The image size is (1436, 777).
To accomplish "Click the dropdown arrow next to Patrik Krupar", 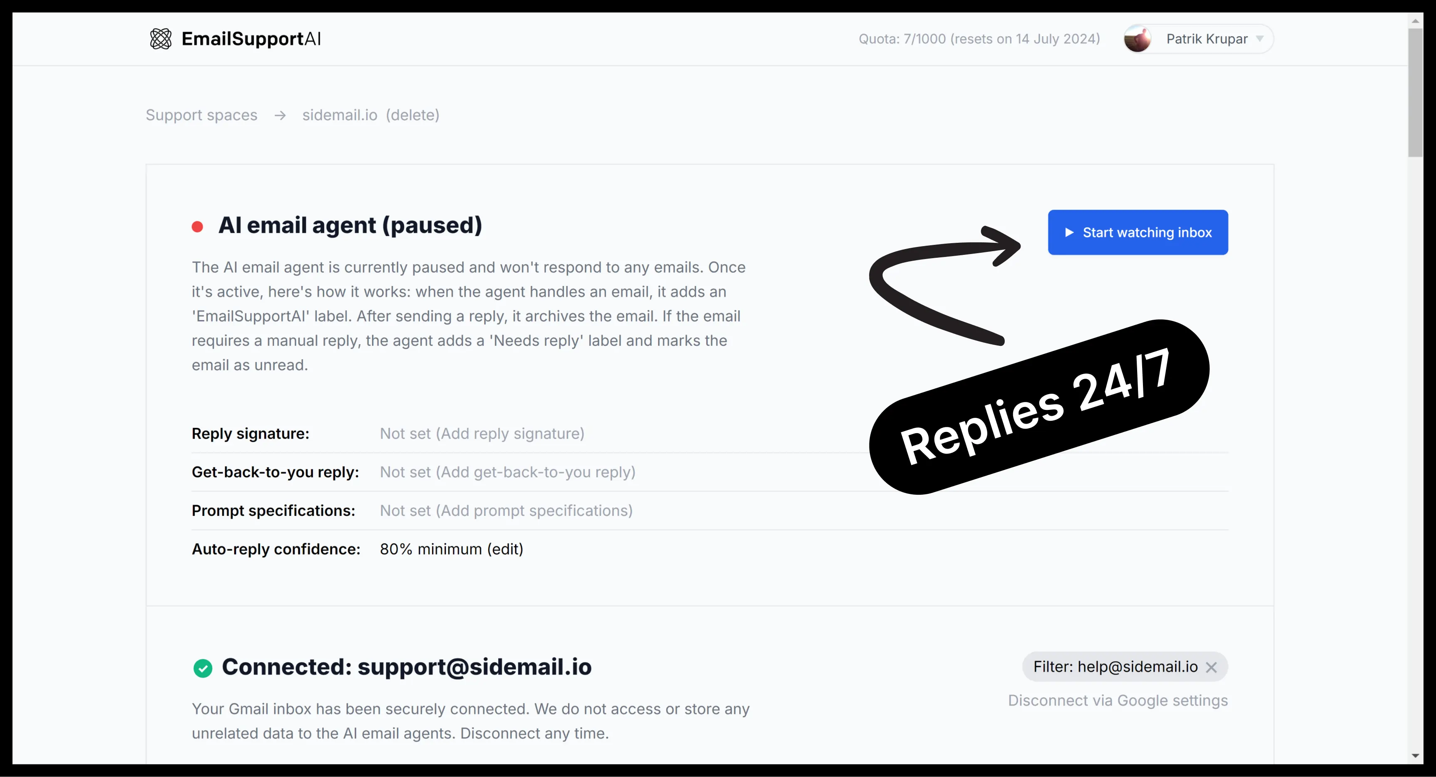I will (x=1262, y=38).
